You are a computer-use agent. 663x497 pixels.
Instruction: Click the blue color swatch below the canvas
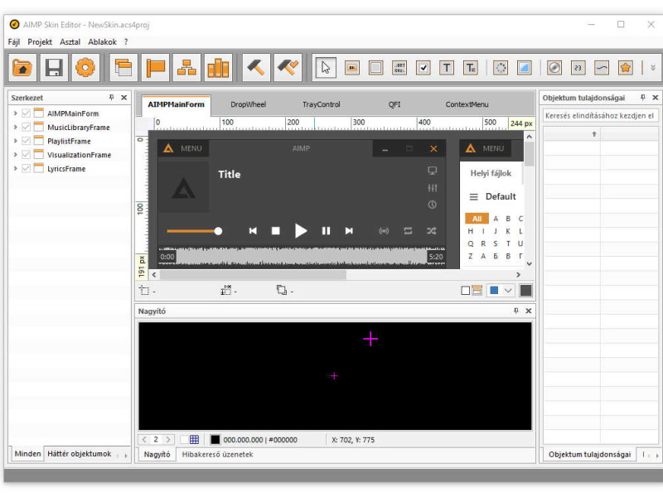click(494, 291)
